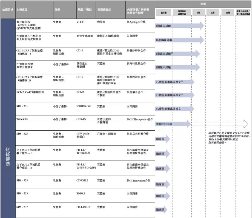Click the 治療領域 column header
Image resolution: width=252 pixels, height=218 pixels.
(8, 10)
